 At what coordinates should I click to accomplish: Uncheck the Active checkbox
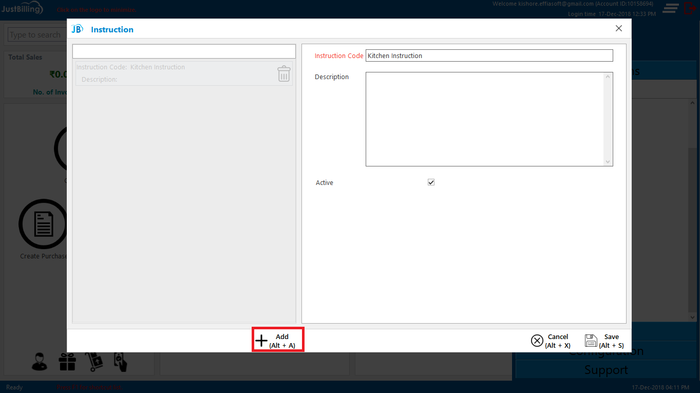431,182
